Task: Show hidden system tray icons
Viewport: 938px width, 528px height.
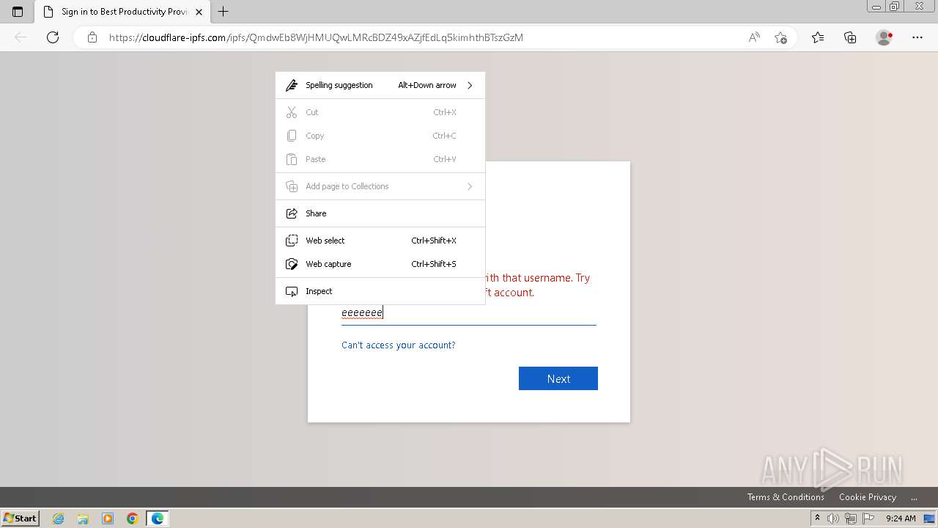Action: tap(818, 518)
